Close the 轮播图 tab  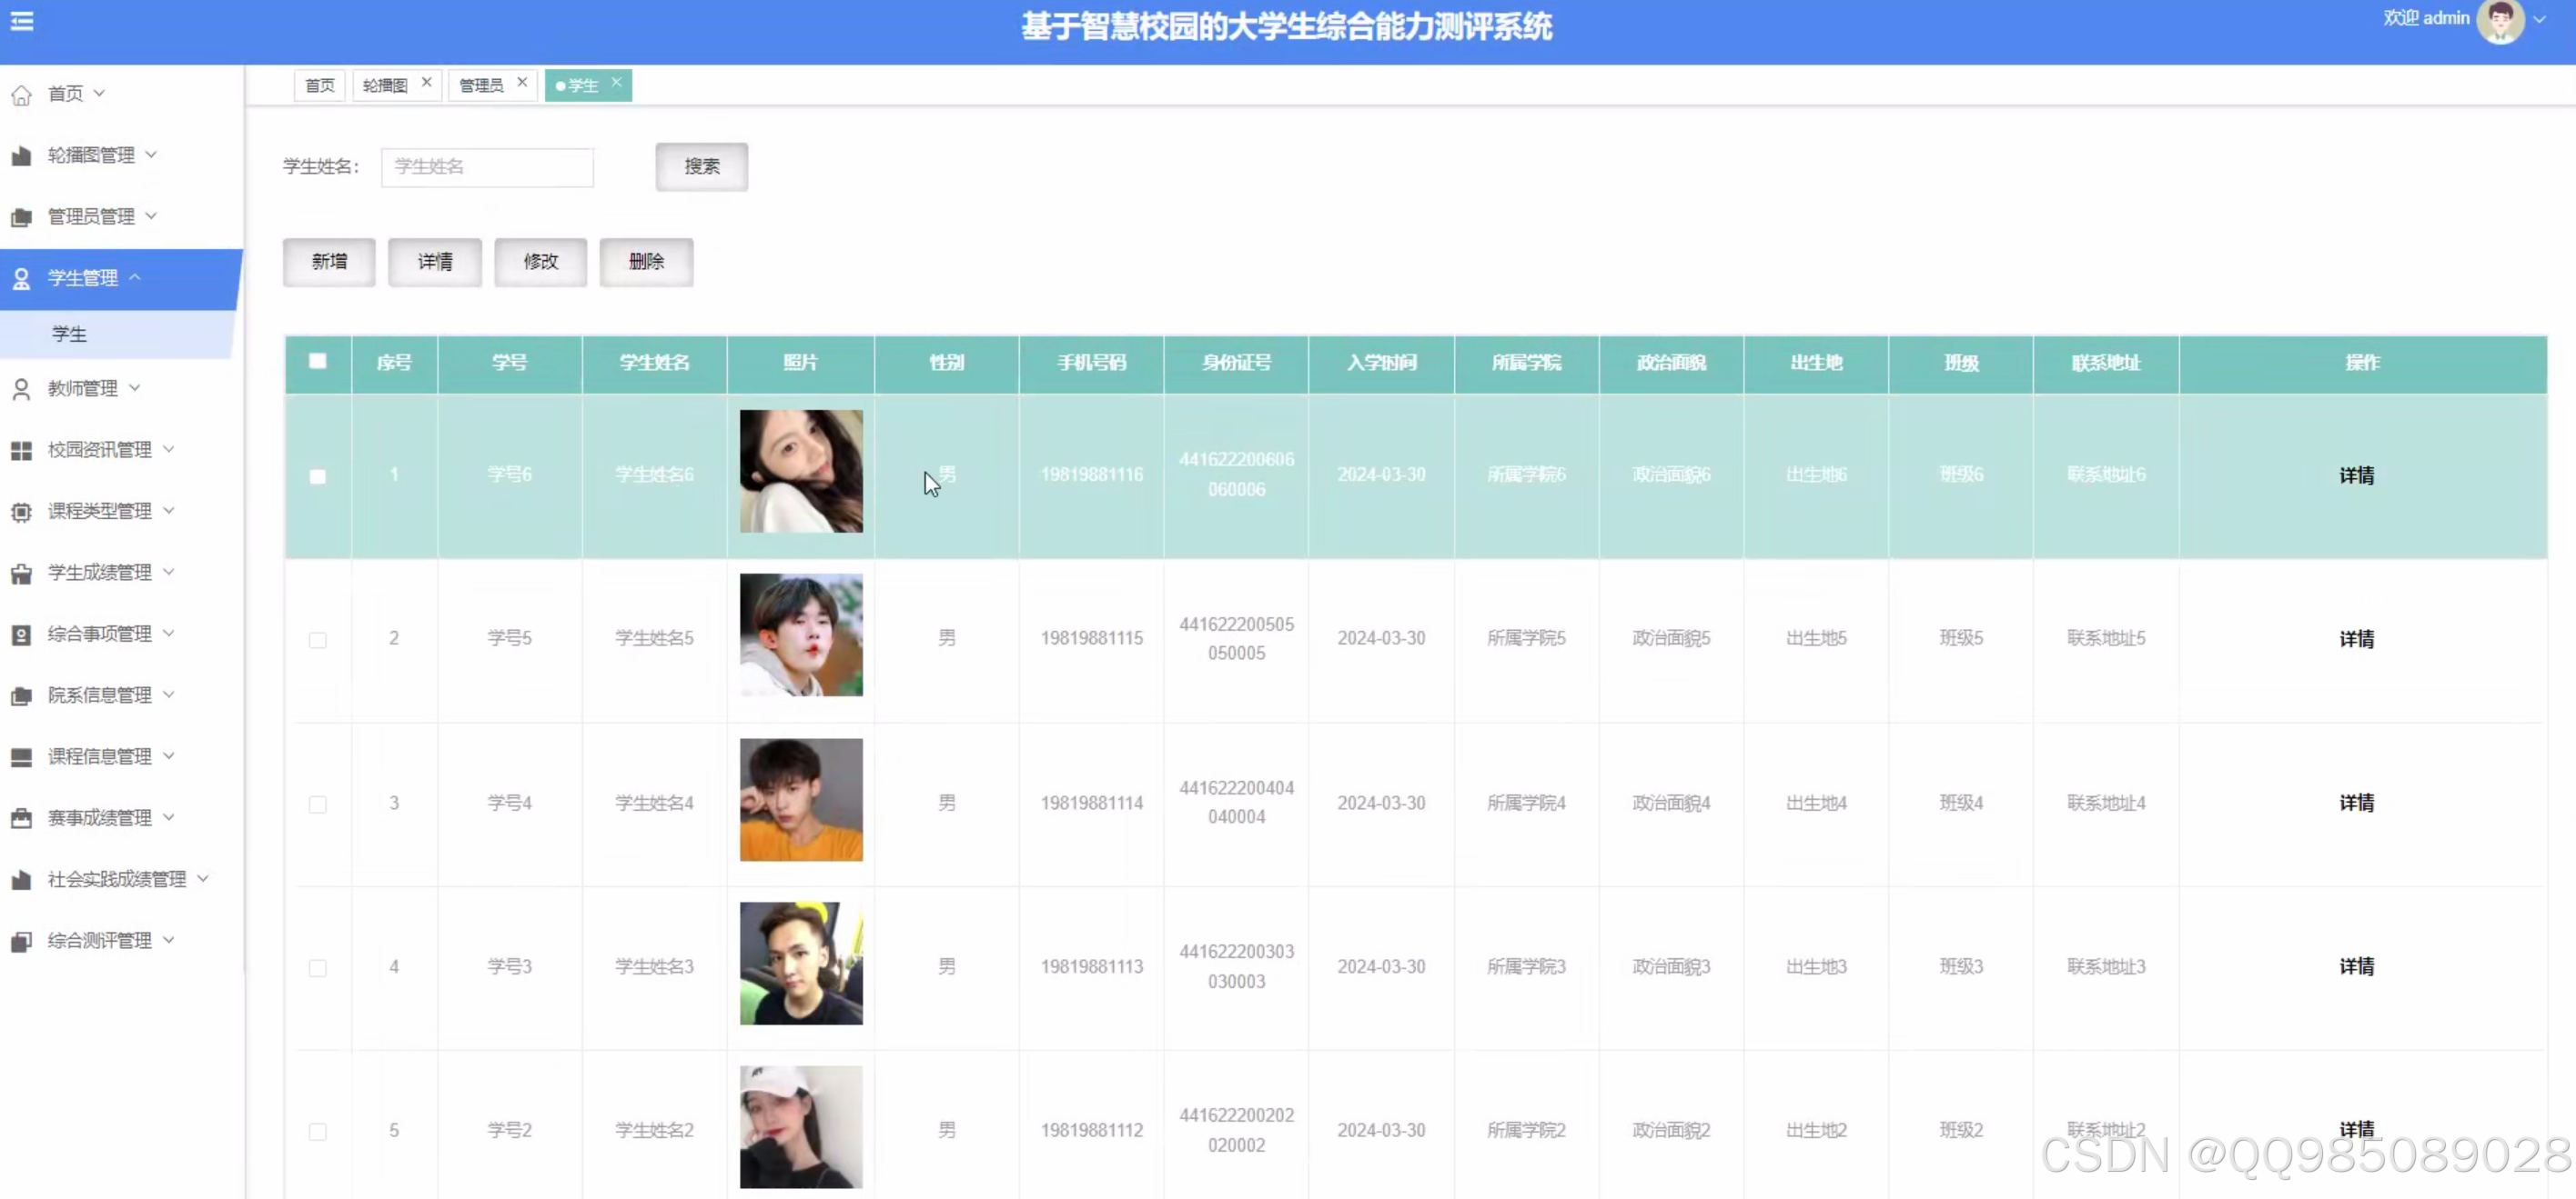click(427, 83)
